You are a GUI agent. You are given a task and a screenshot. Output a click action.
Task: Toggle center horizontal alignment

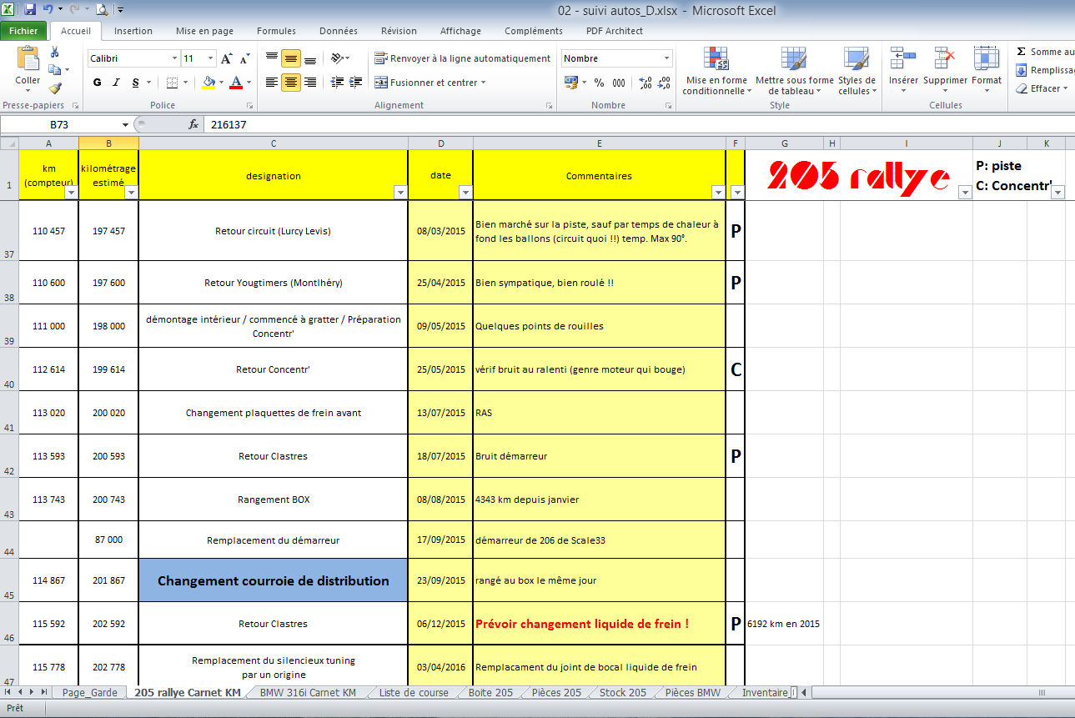coord(290,82)
